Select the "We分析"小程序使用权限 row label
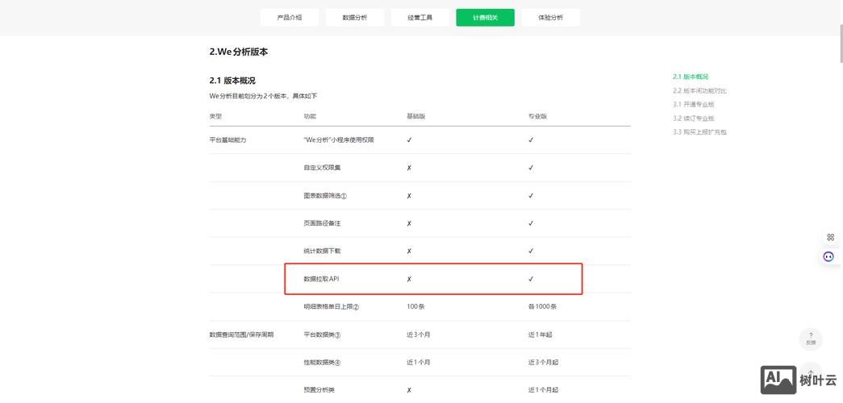Viewport: 843px width, 403px height. point(339,139)
